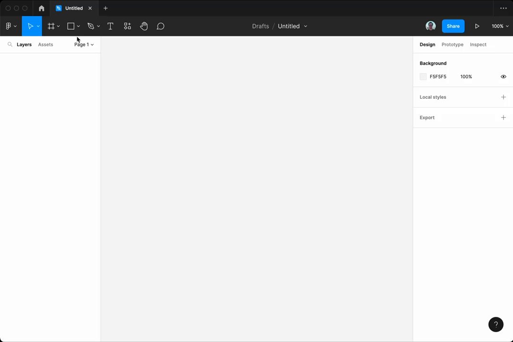
Task: Add an export setting with plus
Action: tap(503, 118)
